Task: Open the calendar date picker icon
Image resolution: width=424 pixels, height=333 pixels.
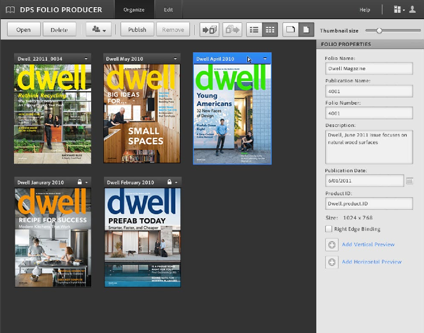Action: click(x=409, y=181)
